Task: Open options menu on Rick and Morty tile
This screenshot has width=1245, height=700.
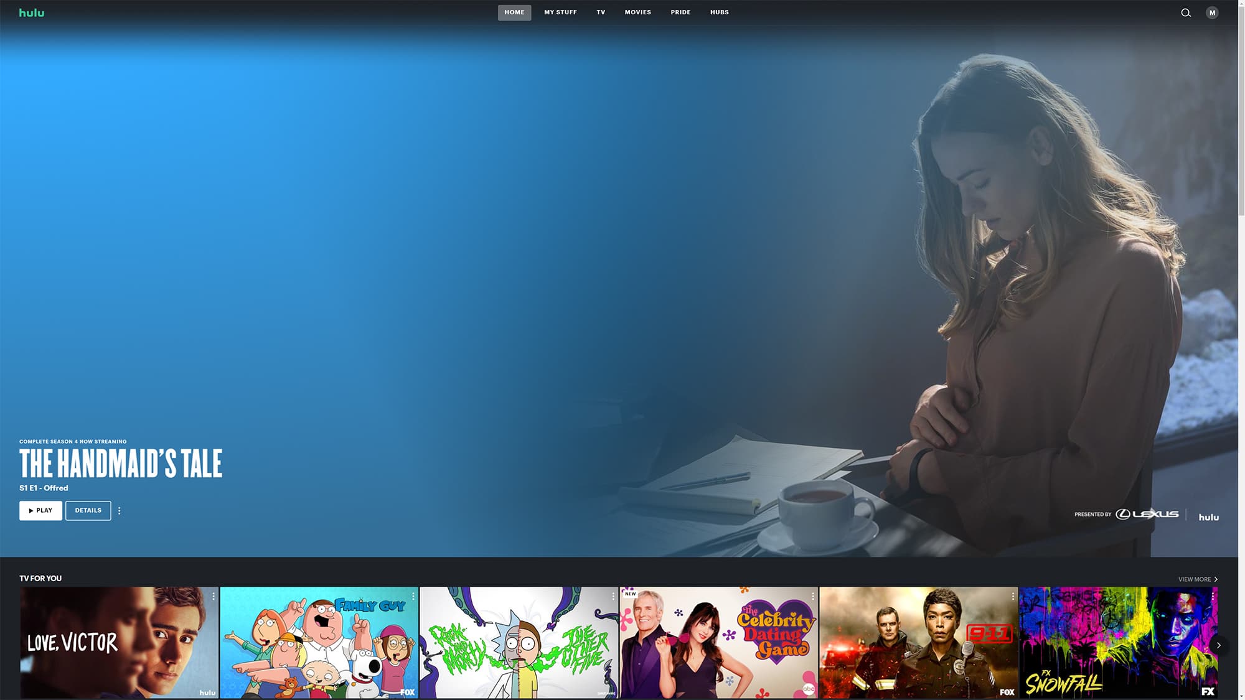Action: click(x=613, y=596)
